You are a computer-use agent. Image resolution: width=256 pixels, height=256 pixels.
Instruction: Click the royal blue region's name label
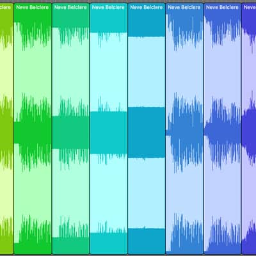[x=222, y=8]
